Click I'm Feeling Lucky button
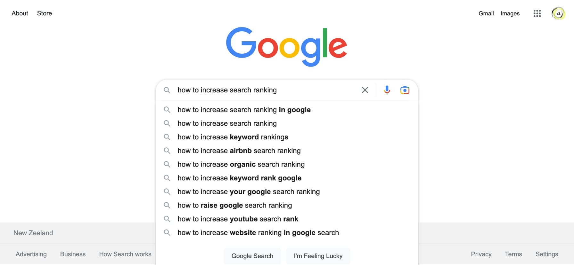The image size is (574, 265). pos(318,256)
